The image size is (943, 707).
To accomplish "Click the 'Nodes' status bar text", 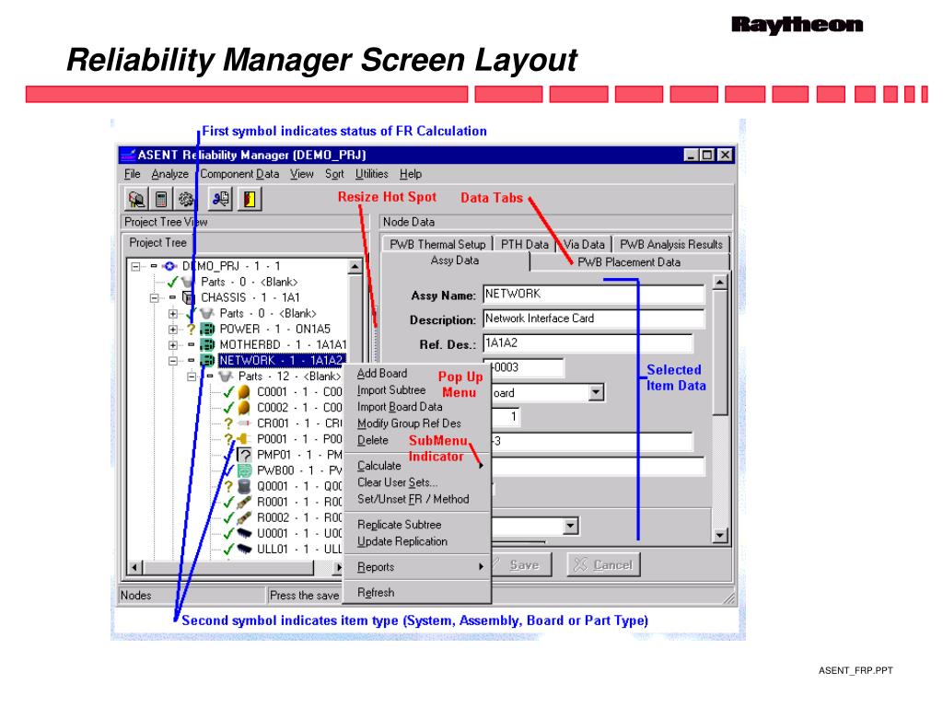I will point(136,596).
